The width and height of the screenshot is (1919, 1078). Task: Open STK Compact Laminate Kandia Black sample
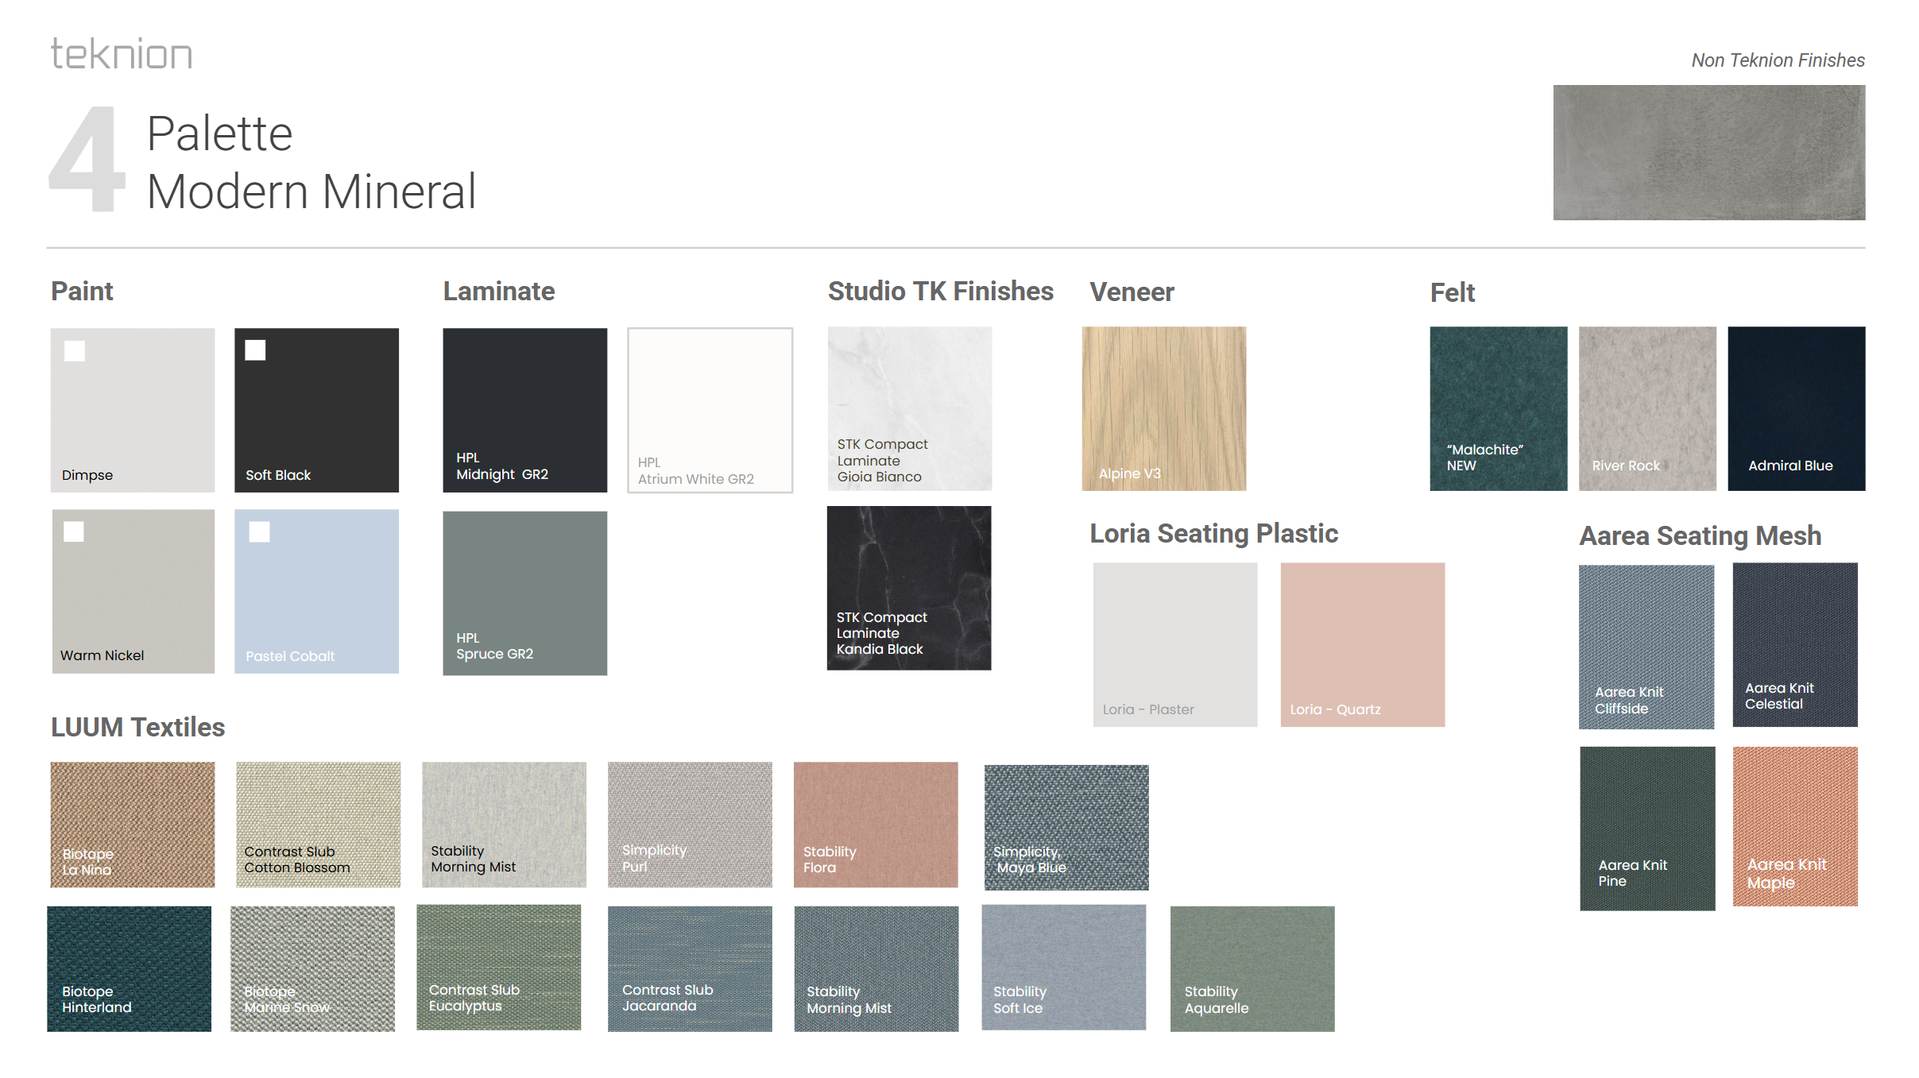point(909,588)
